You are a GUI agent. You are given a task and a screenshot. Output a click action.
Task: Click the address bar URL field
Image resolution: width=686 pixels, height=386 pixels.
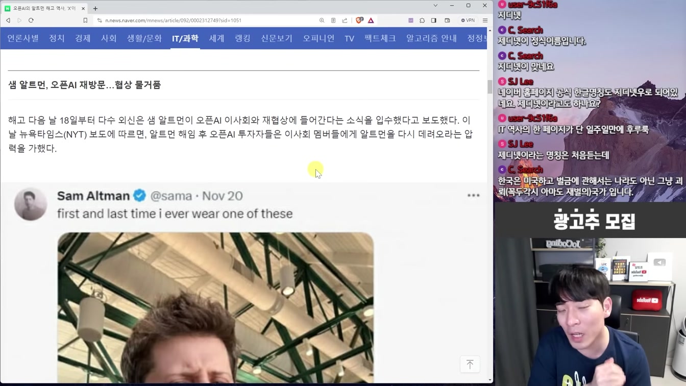tap(204, 20)
